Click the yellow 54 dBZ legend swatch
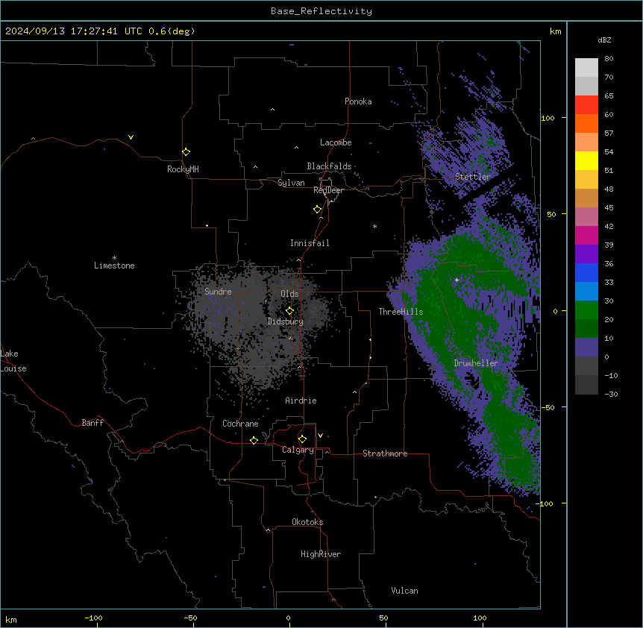Viewport: 643px width, 628px height. (586, 160)
